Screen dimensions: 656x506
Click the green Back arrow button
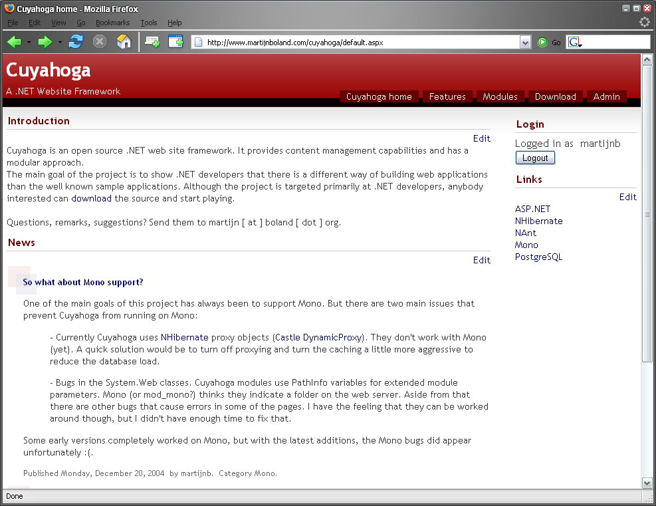coord(15,42)
